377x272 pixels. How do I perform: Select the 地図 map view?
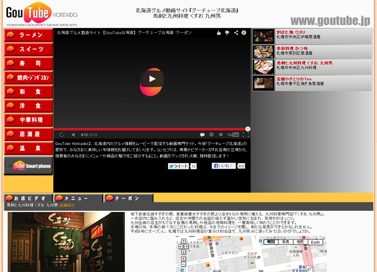(271, 242)
